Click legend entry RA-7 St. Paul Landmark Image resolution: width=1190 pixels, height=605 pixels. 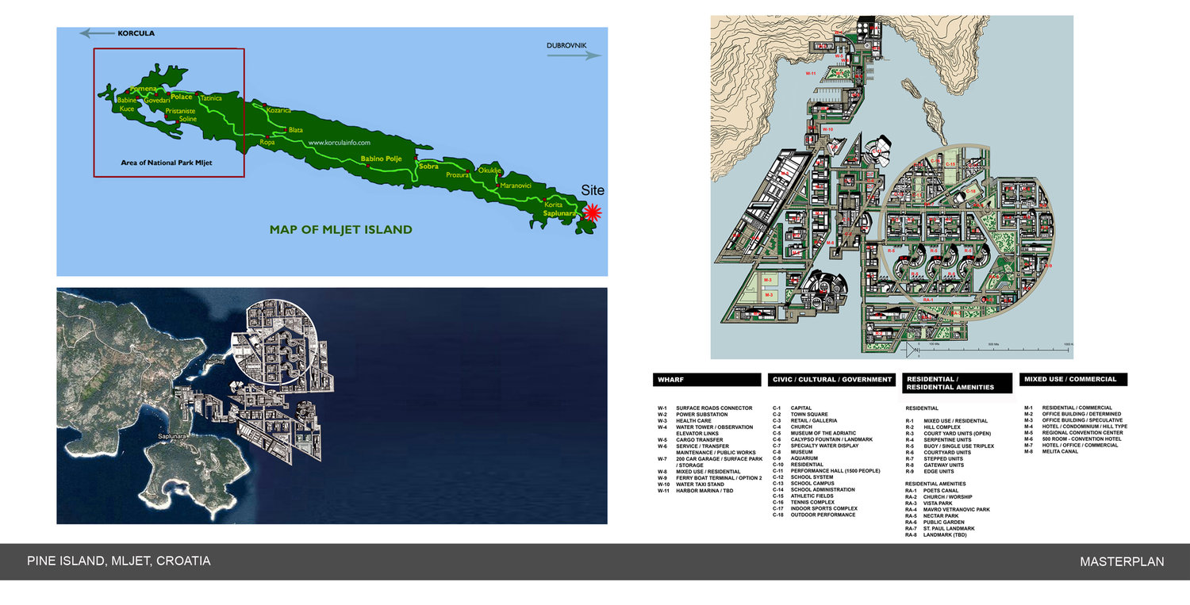click(941, 529)
